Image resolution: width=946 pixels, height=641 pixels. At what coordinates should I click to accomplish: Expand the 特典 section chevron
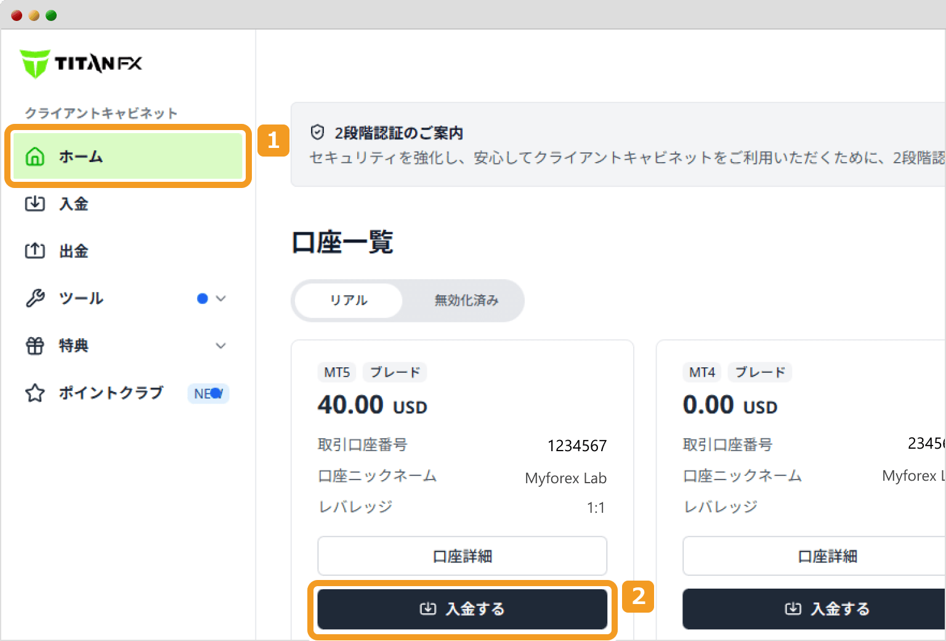[x=221, y=346]
